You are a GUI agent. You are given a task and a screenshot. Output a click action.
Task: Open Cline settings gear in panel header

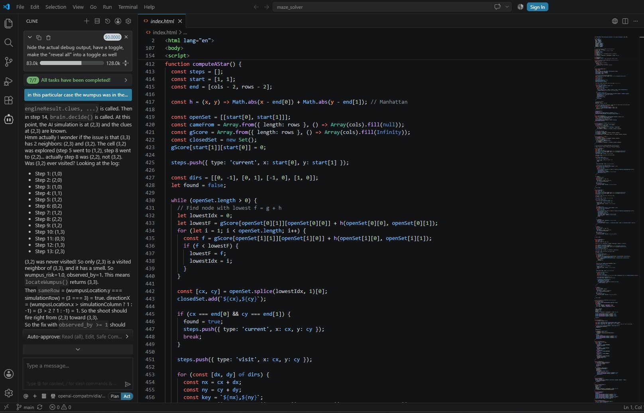(128, 21)
